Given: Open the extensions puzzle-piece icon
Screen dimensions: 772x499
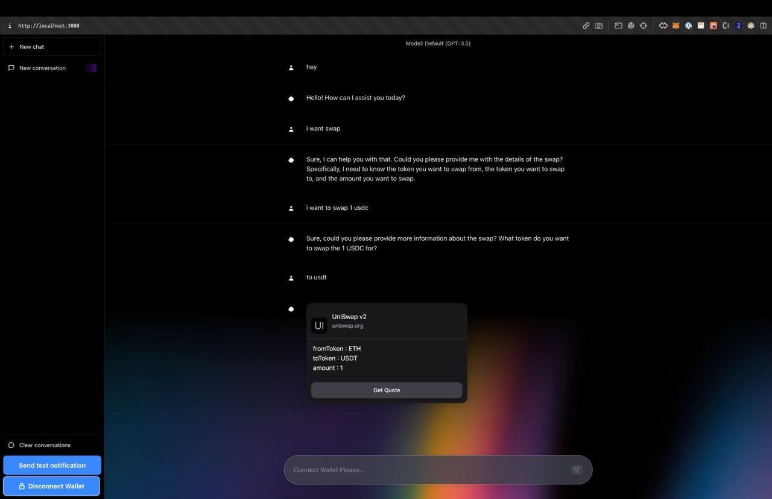Looking at the screenshot, I should coord(663,26).
